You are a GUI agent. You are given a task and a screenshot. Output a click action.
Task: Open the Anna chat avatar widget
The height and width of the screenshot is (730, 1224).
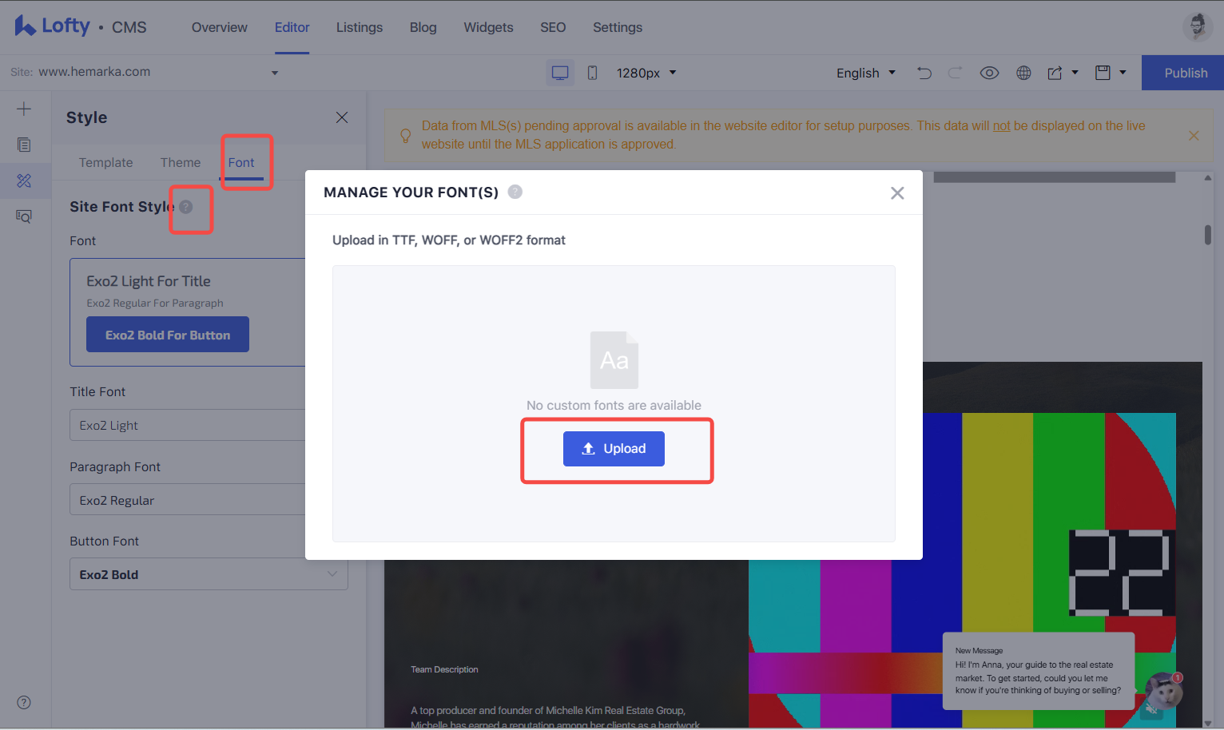pos(1164,691)
